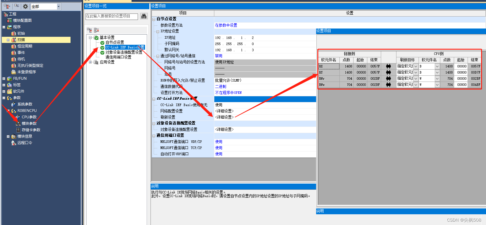
Task: Open 模块参数 in the tree
Action: pos(29,124)
